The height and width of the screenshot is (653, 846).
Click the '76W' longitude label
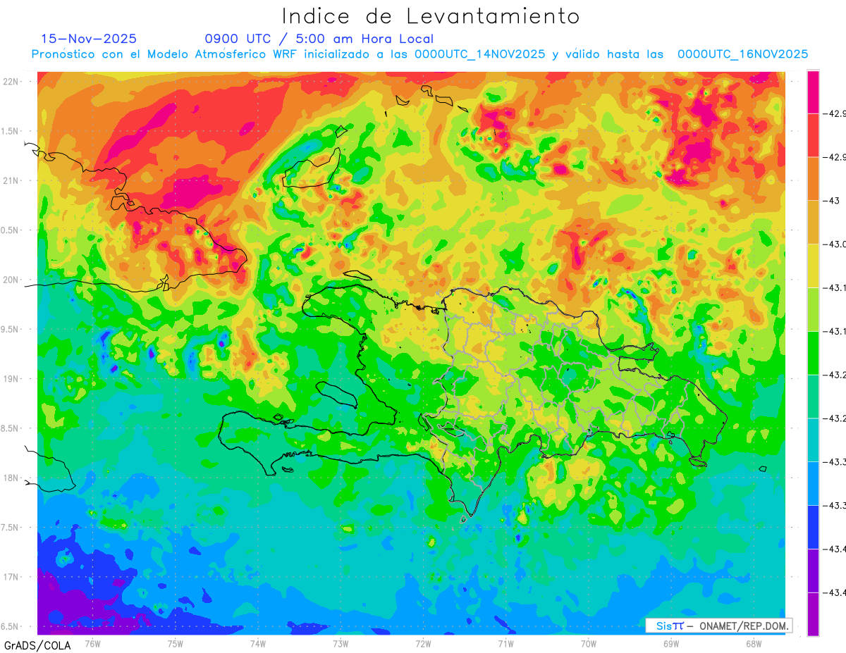[92, 643]
